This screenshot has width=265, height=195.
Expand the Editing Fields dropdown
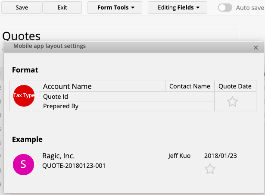coord(178,8)
